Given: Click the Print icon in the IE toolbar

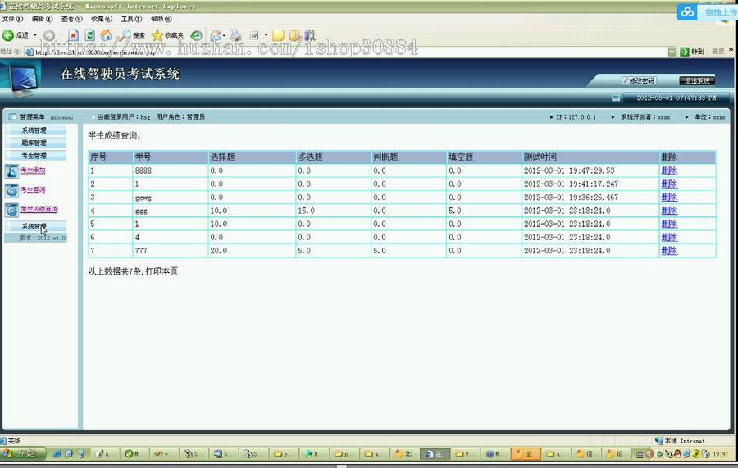Looking at the screenshot, I should [235, 35].
